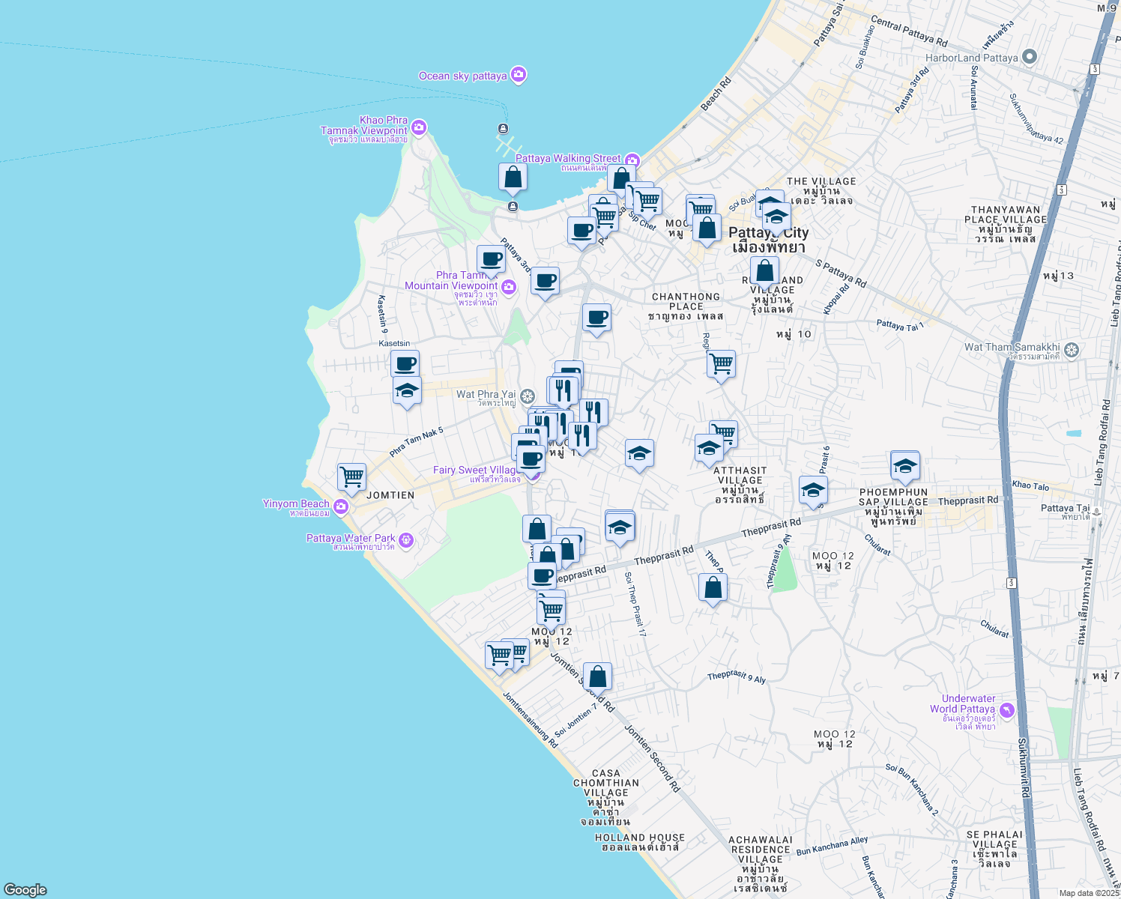Select the Underwater World Pattaya pin icon
Screen dimensions: 1121x899
pos(1006,709)
